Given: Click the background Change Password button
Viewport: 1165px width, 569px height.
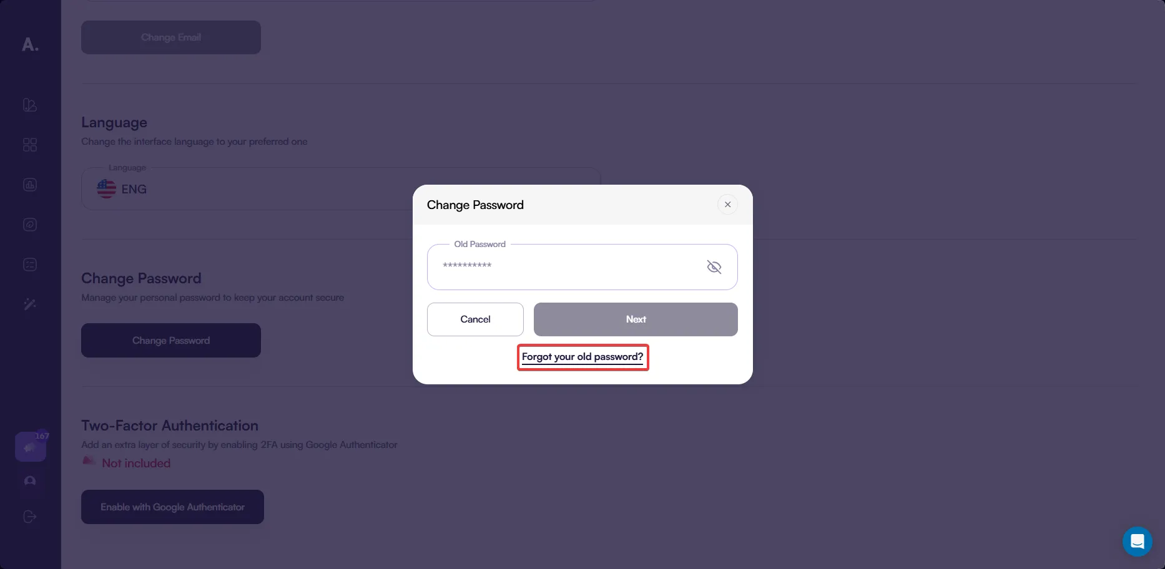Looking at the screenshot, I should pyautogui.click(x=171, y=341).
